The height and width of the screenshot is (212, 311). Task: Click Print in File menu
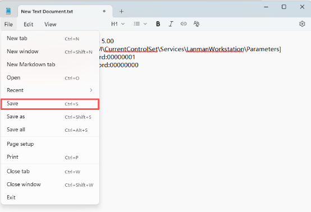[50, 157]
